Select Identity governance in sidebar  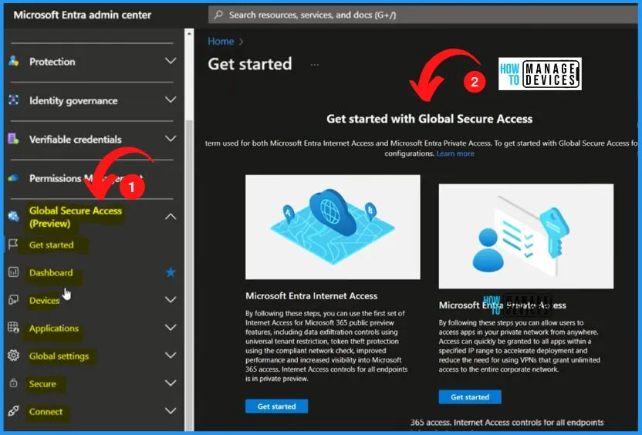coord(73,101)
